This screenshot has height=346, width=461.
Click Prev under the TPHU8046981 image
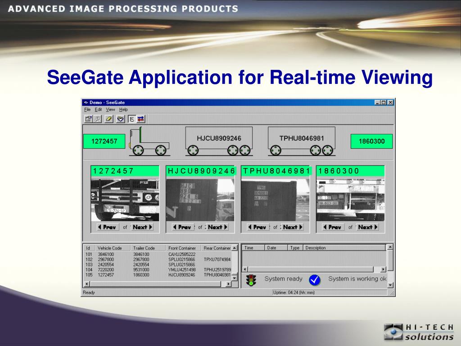(x=258, y=227)
